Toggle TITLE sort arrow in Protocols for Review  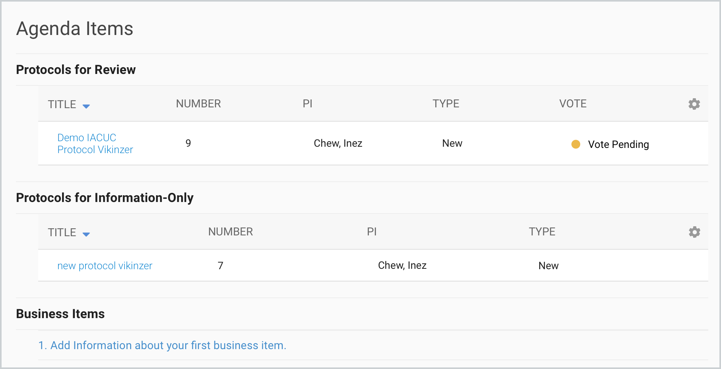(86, 106)
